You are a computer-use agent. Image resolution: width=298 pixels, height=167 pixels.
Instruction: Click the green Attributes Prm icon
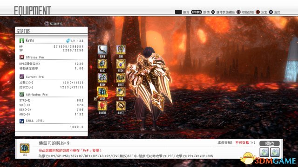click(x=22, y=94)
